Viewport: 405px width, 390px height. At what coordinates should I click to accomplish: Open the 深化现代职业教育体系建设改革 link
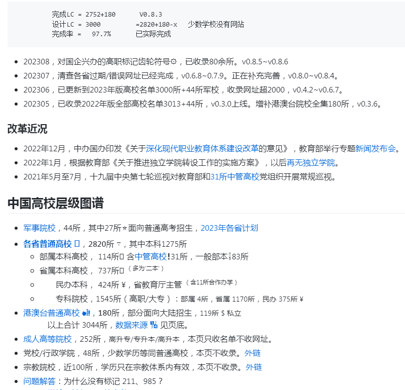click(202, 148)
